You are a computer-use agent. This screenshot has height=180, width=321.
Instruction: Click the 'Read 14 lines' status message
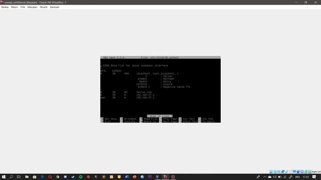[159, 116]
